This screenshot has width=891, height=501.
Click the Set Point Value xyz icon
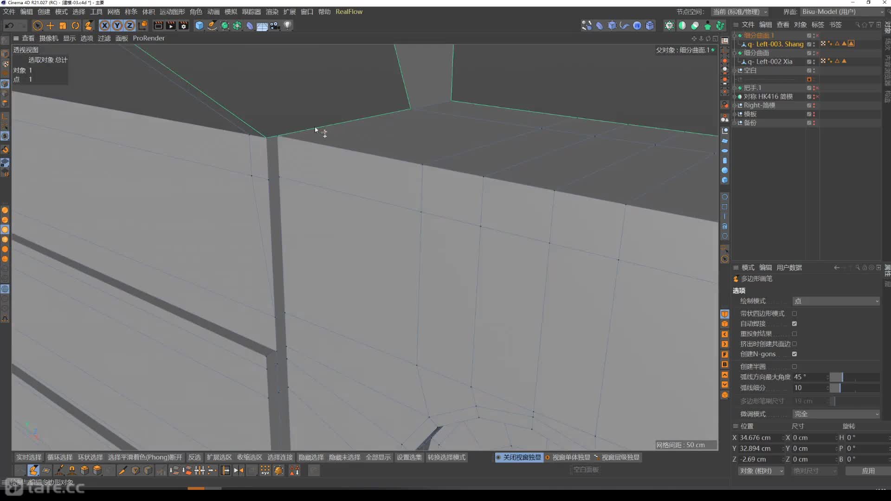click(265, 470)
